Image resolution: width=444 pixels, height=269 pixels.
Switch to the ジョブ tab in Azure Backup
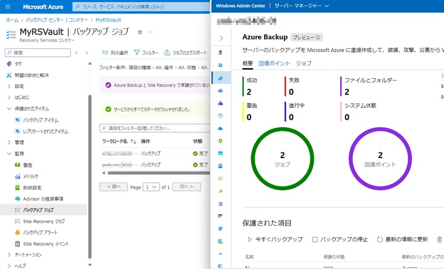pos(304,64)
